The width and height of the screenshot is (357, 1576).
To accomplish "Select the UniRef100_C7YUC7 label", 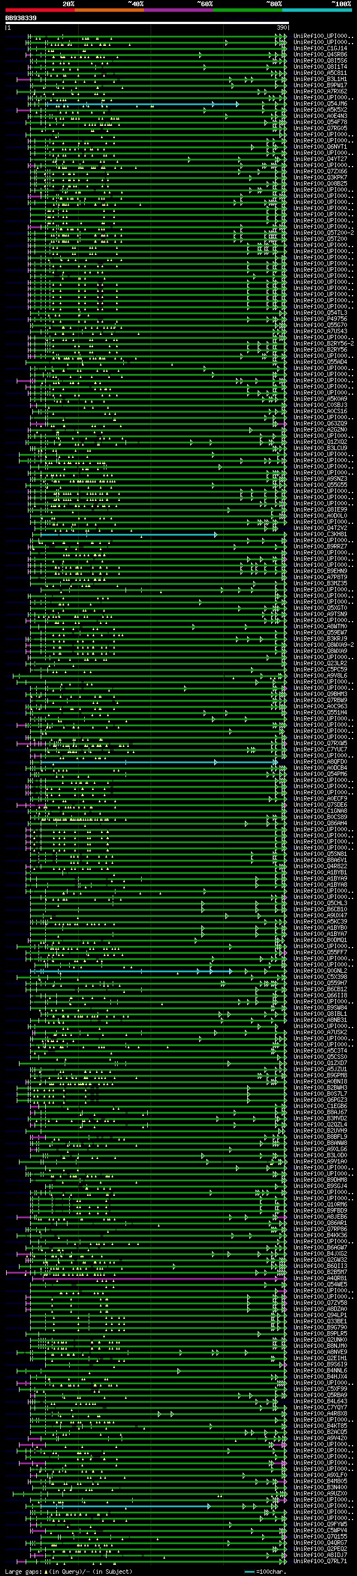I will tap(320, 750).
